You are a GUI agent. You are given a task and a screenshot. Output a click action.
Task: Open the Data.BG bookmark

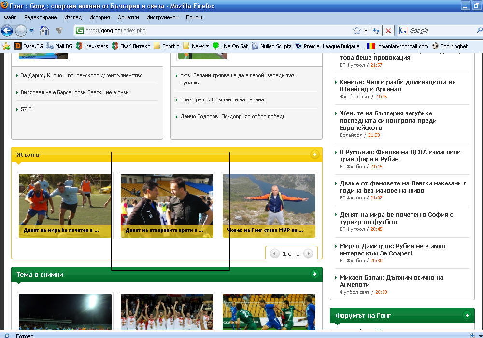tap(28, 46)
